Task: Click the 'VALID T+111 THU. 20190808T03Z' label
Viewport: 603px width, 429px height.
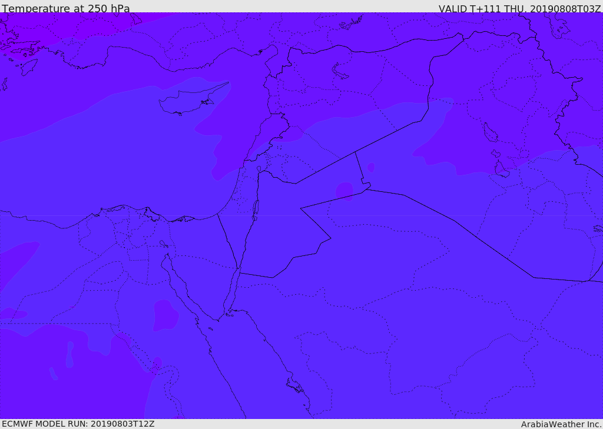Action: point(519,9)
